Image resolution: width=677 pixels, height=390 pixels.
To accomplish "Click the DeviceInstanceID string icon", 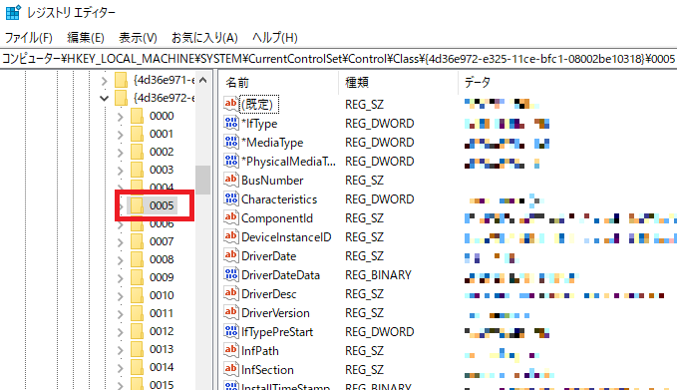I will [231, 236].
